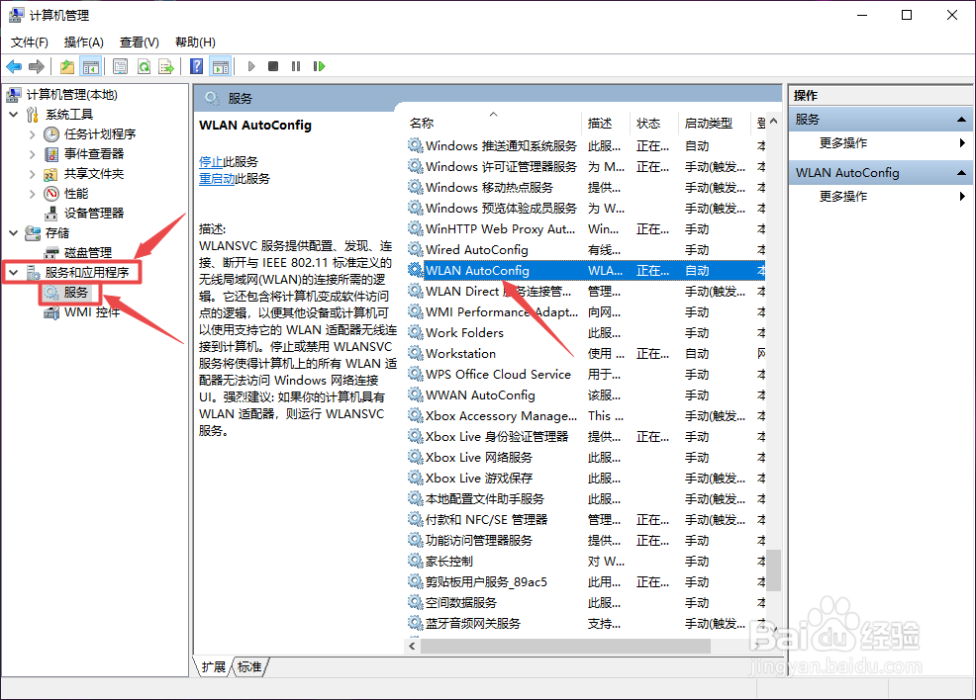Select Xbox Live 网络服务 row
The height and width of the screenshot is (700, 976).
coord(586,458)
